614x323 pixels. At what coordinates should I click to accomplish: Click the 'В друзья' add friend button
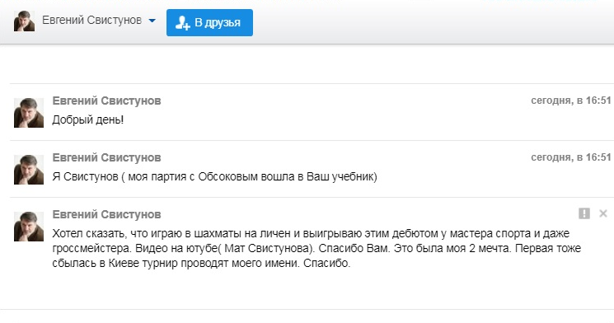(209, 23)
